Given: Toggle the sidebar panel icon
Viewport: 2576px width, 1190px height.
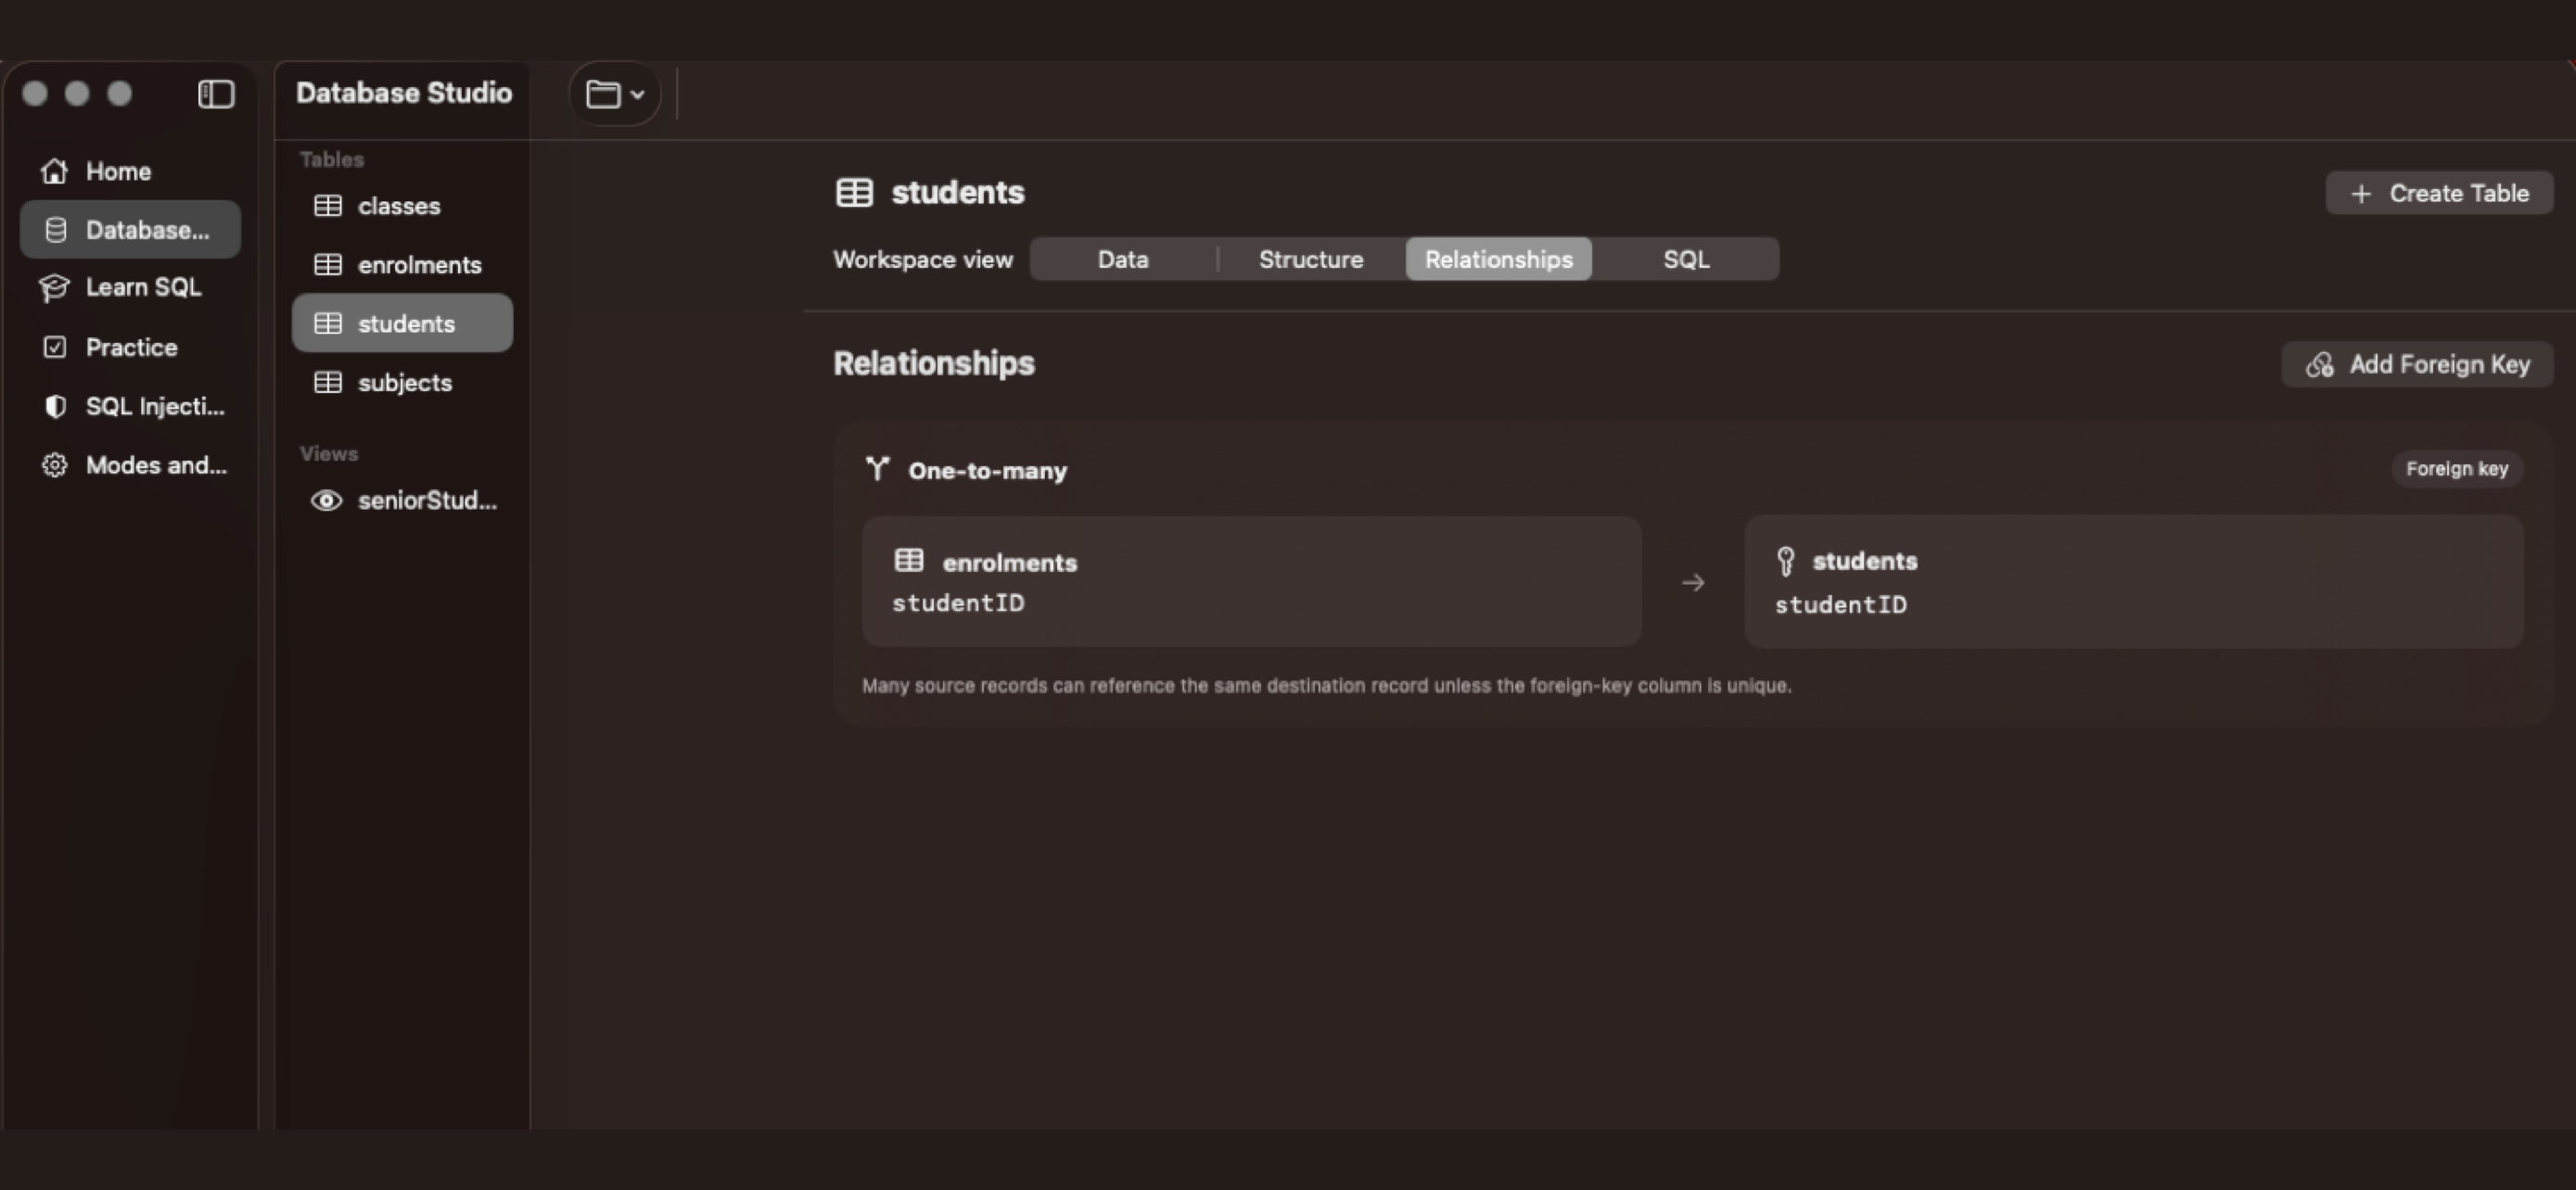Looking at the screenshot, I should [216, 94].
